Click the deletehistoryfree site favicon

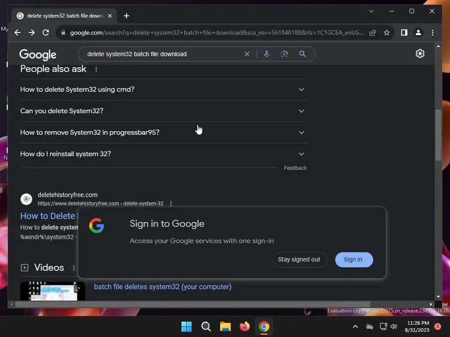pyautogui.click(x=26, y=199)
